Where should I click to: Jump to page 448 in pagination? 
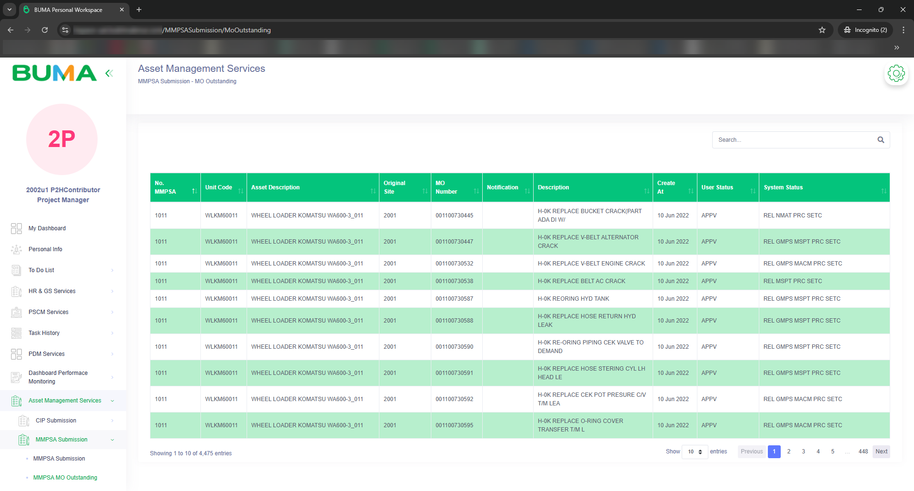pos(863,452)
